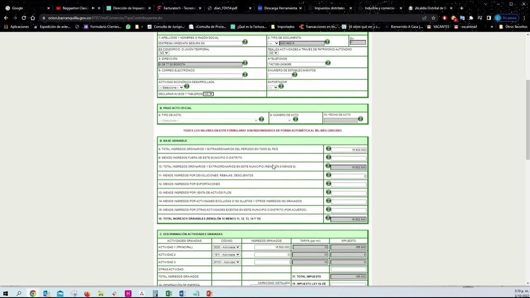
Task: Click help icon beside Tipo de Acto
Action: 261,119
